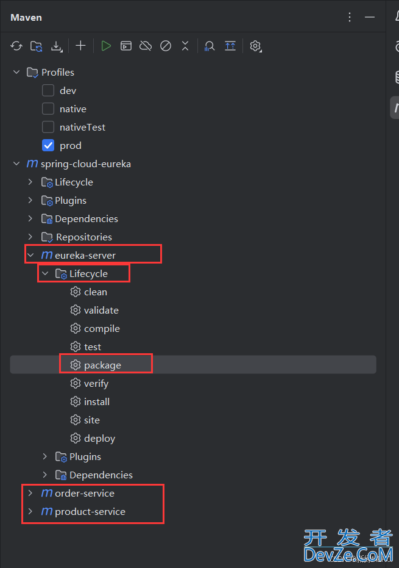
Task: Expand the order-service module
Action: pos(30,493)
